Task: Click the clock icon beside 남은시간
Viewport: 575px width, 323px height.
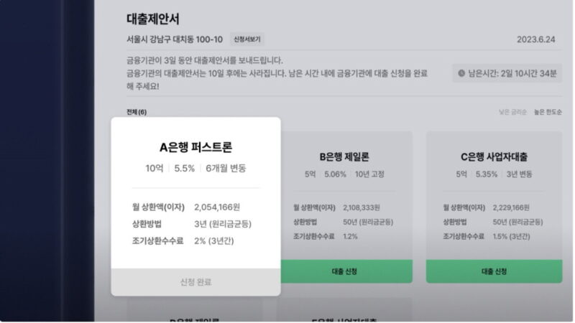Action: click(x=461, y=73)
